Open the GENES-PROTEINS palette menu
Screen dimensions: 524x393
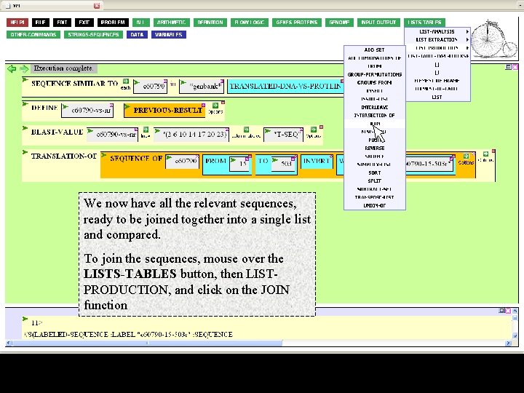297,23
